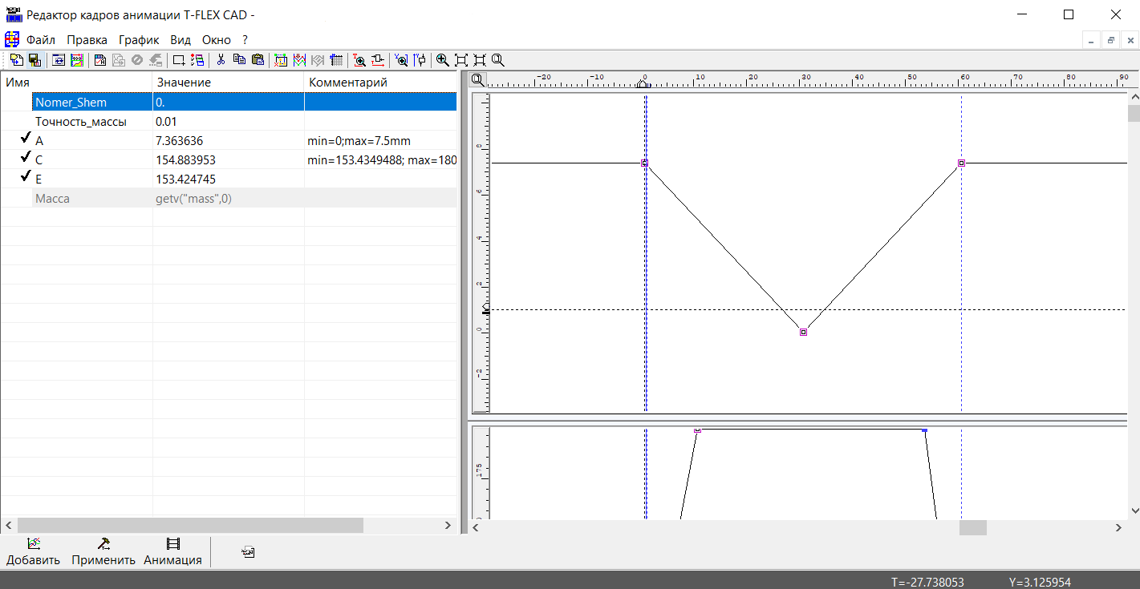The height and width of the screenshot is (589, 1140).
Task: Select the key point at T=60 on the upper graph
Action: point(961,163)
